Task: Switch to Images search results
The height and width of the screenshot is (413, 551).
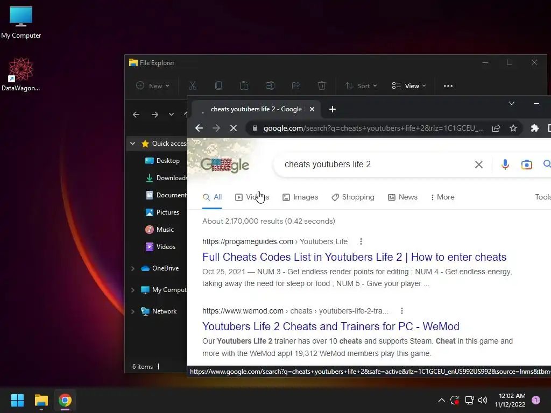Action: (300, 197)
